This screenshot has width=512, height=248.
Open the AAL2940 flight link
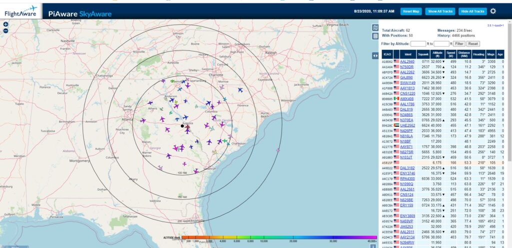(407, 61)
